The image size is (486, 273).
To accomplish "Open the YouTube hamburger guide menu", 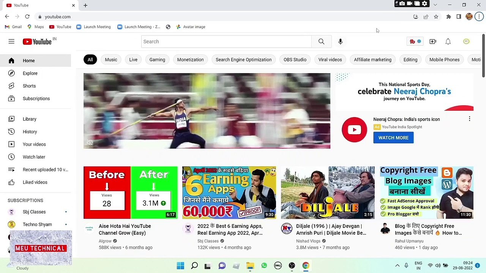I will tap(11, 41).
